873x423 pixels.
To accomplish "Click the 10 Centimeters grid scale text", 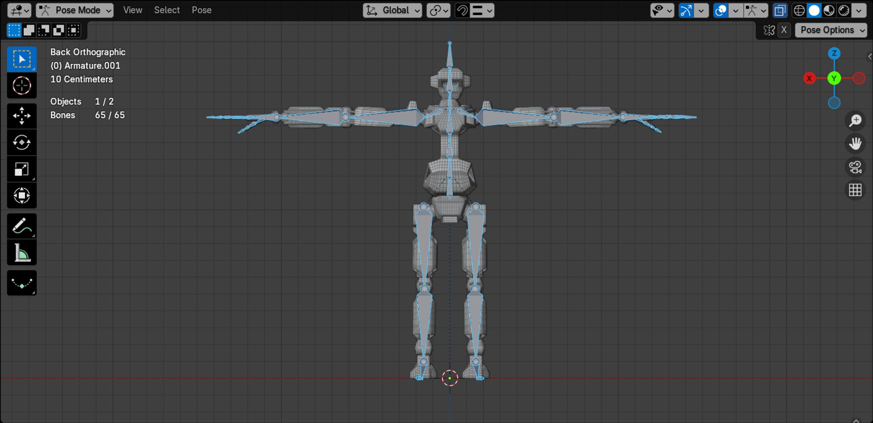I will (81, 80).
